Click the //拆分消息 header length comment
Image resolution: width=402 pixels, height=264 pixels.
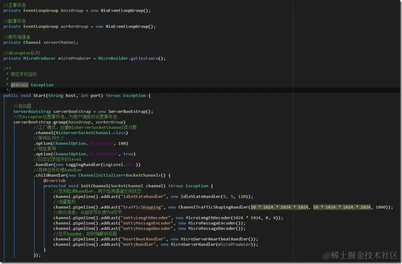87,212
